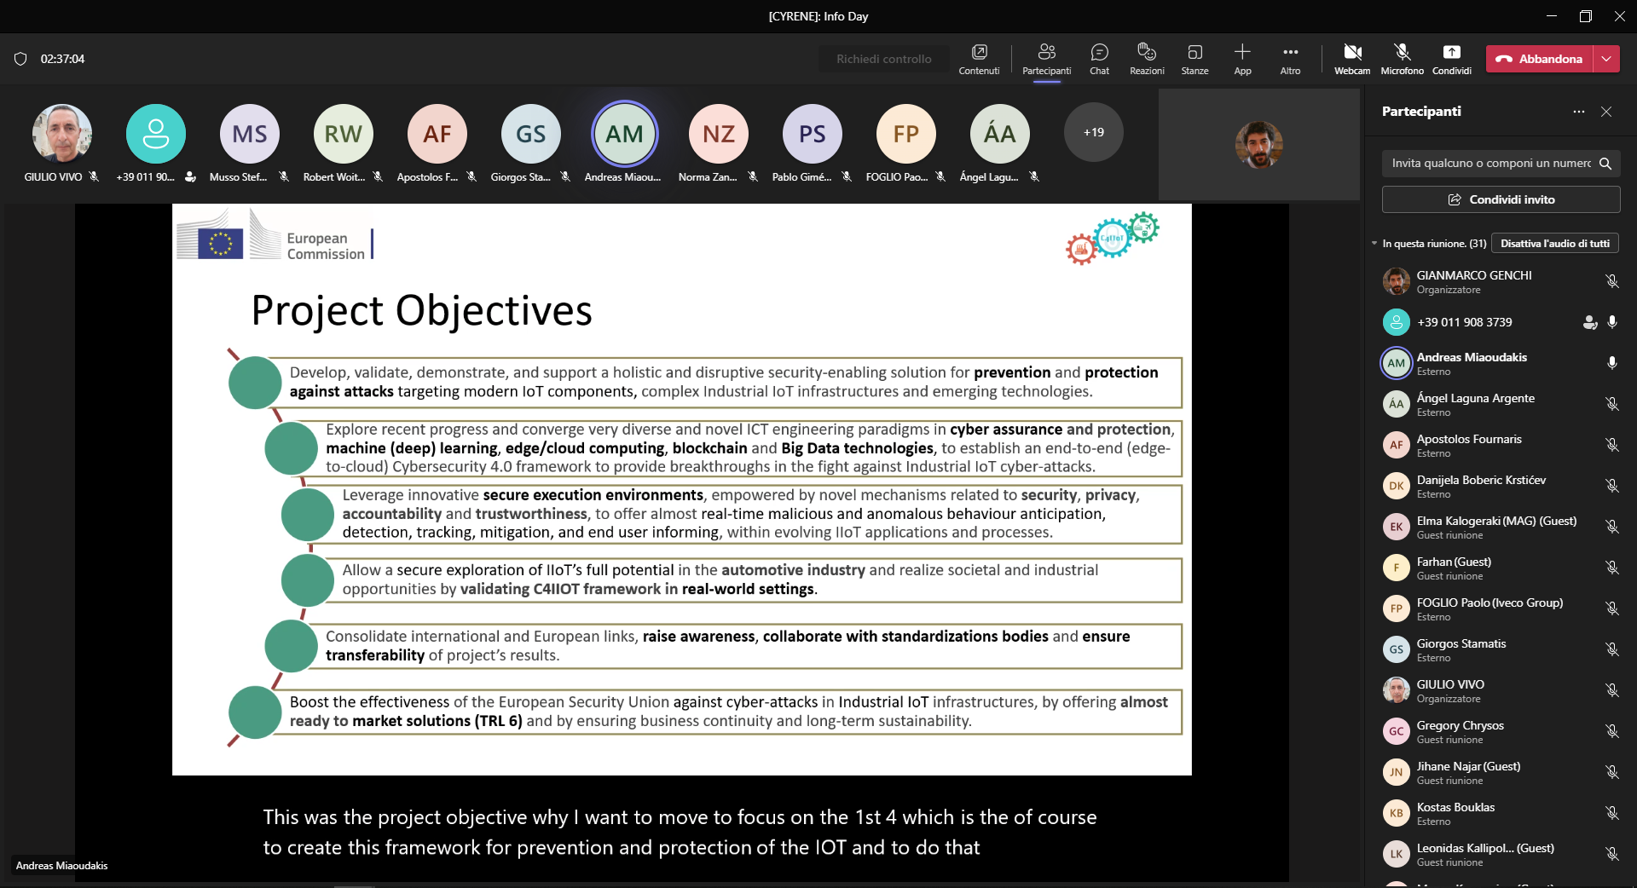Select Jihane Najar (Guest) in list
This screenshot has width=1637, height=888.
pos(1501,772)
